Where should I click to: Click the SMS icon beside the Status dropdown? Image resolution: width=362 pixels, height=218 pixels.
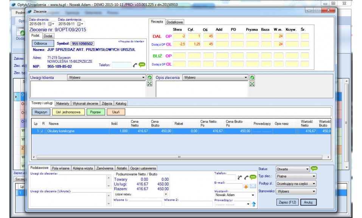coord(314,169)
